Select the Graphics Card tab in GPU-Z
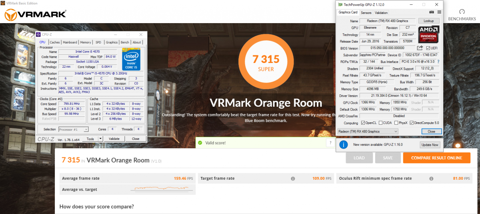Image resolution: width=480 pixels, height=214 pixels. pos(348,12)
